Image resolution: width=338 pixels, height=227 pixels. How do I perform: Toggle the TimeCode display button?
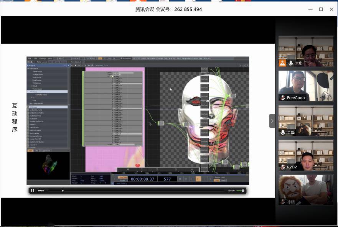122,178
